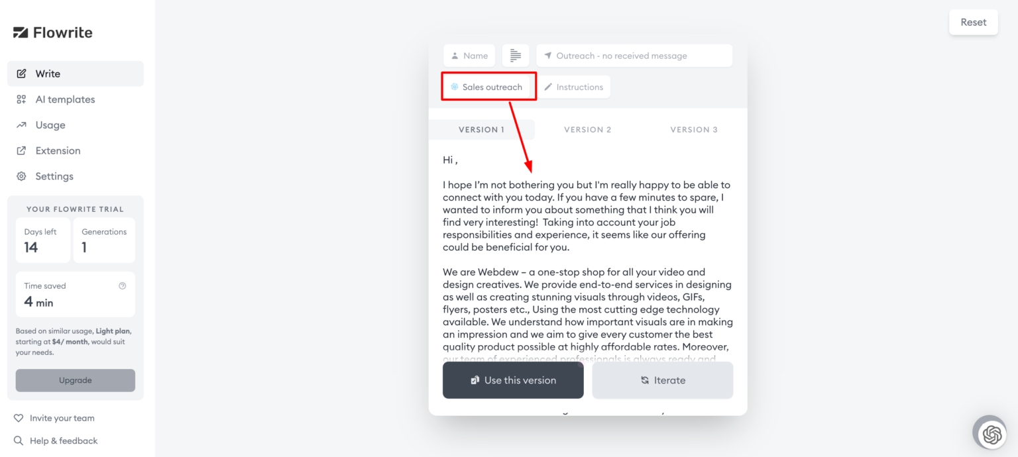Click the Usage trend arrow icon
The height and width of the screenshot is (457, 1018).
point(21,125)
